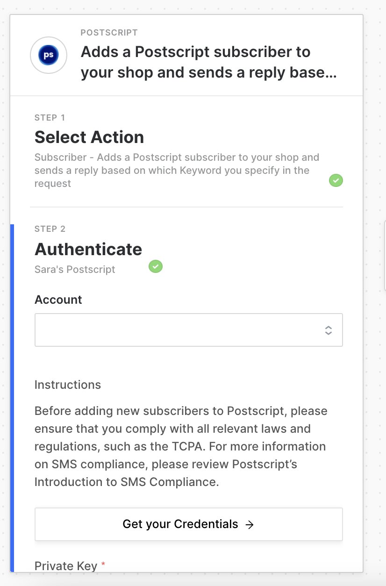Click the green checkmark beside Sara's Postscript
The image size is (386, 586).
[155, 267]
